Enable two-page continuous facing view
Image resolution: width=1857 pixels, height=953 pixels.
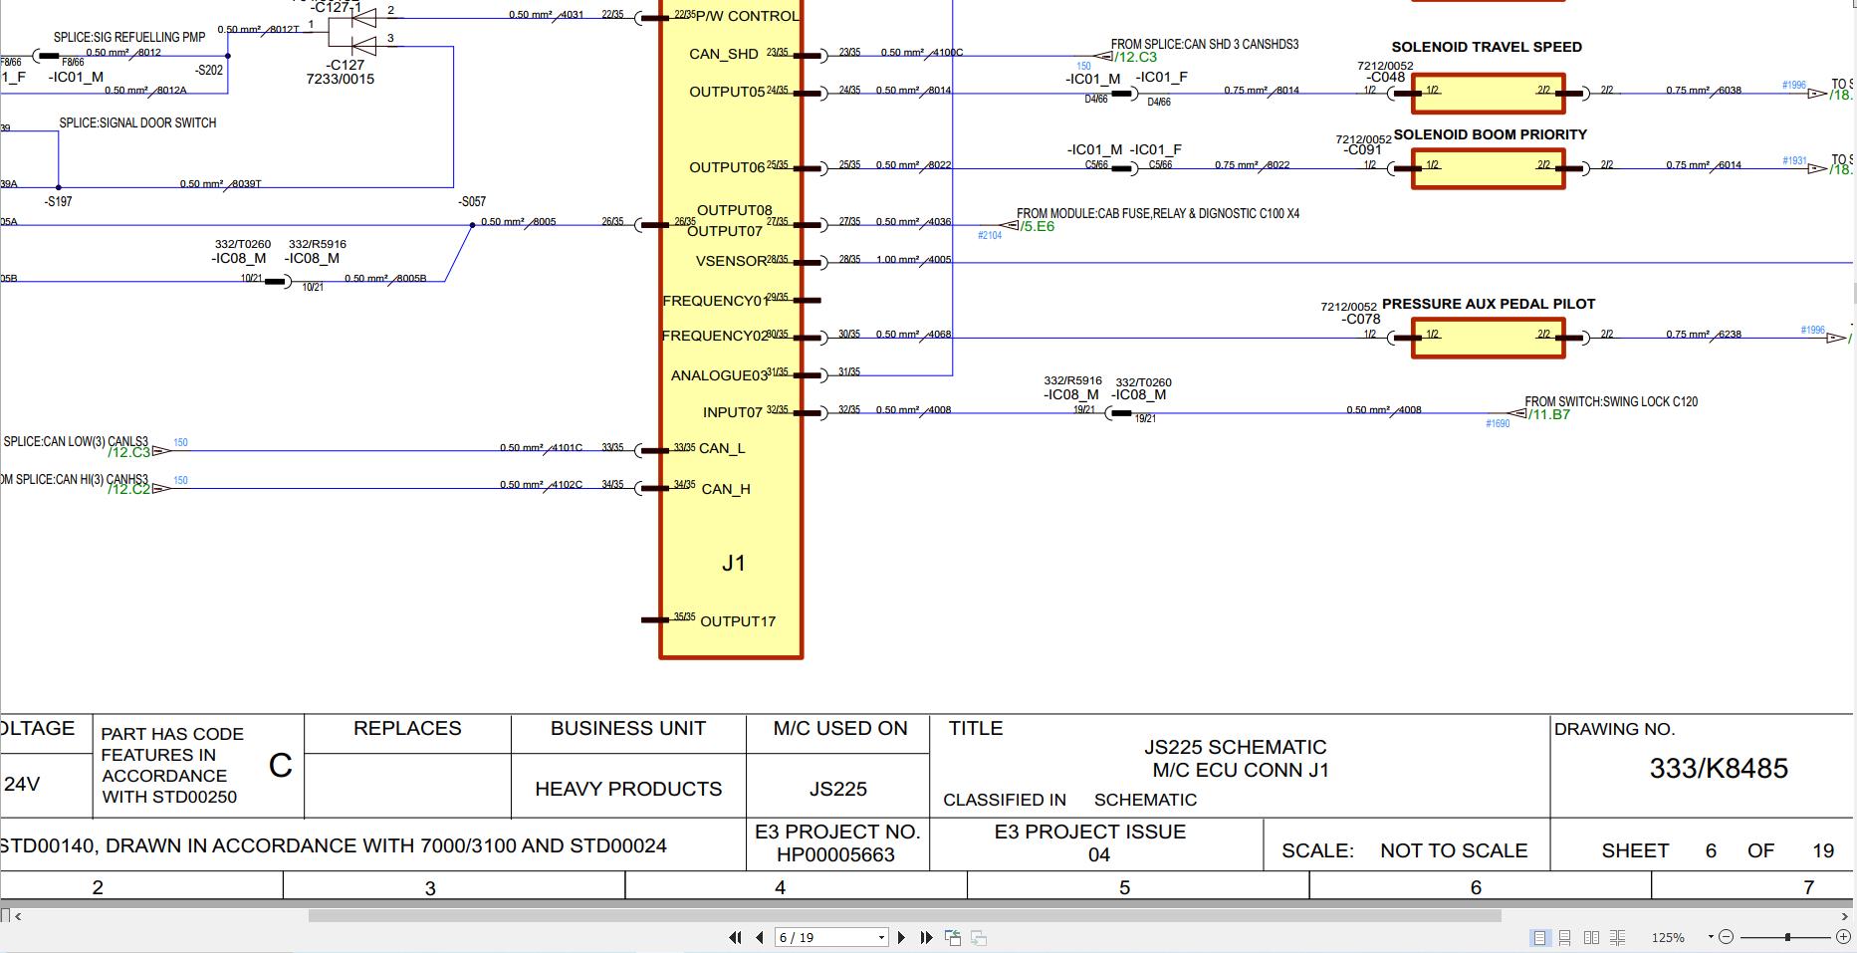pos(1617,937)
